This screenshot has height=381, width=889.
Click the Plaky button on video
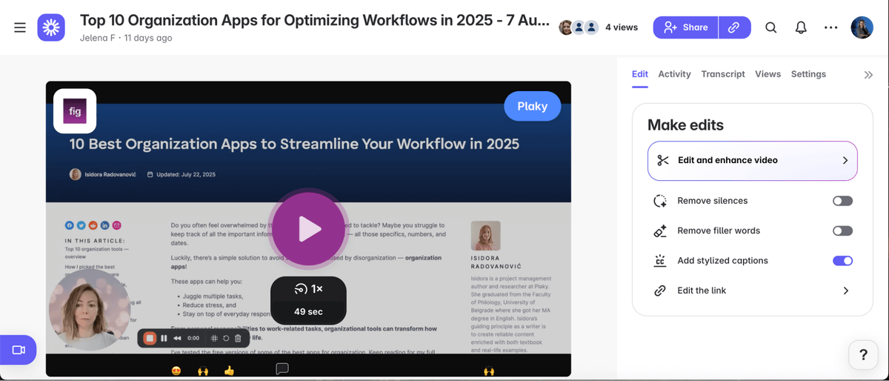point(532,106)
